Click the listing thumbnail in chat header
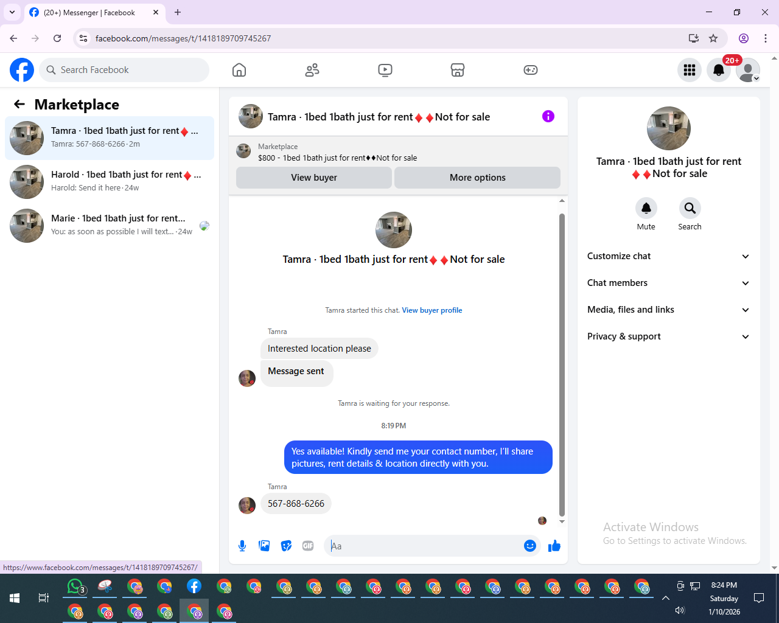The width and height of the screenshot is (779, 623). point(251,116)
